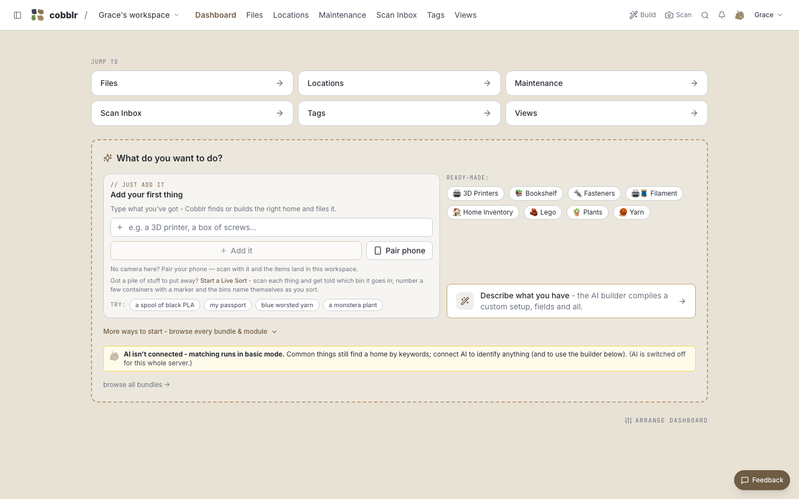Switch to the Locations nav tab
The width and height of the screenshot is (799, 499).
point(291,15)
